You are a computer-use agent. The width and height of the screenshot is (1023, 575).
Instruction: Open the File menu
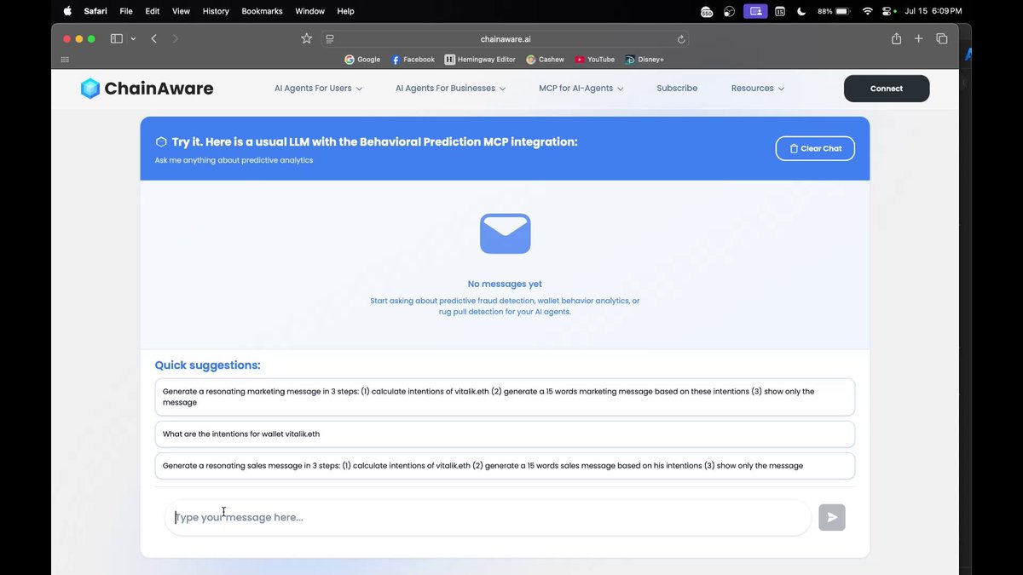point(126,11)
